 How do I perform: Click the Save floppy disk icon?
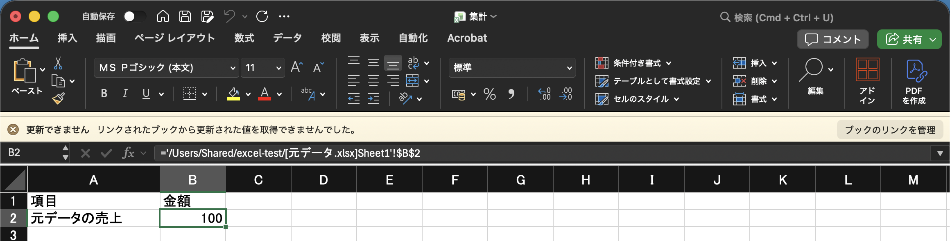coord(185,16)
